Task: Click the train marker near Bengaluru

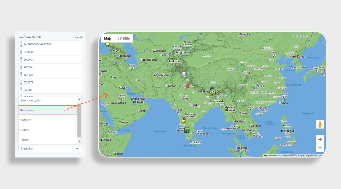Action: [x=183, y=120]
